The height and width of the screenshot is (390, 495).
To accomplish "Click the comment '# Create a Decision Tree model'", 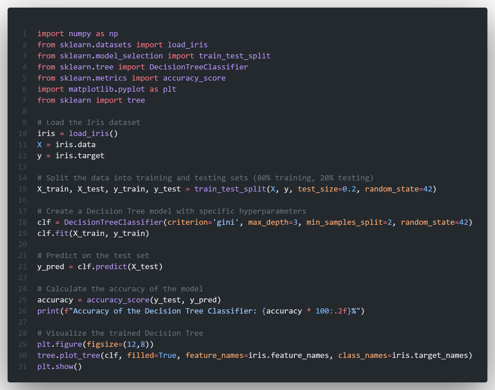I will click(172, 211).
